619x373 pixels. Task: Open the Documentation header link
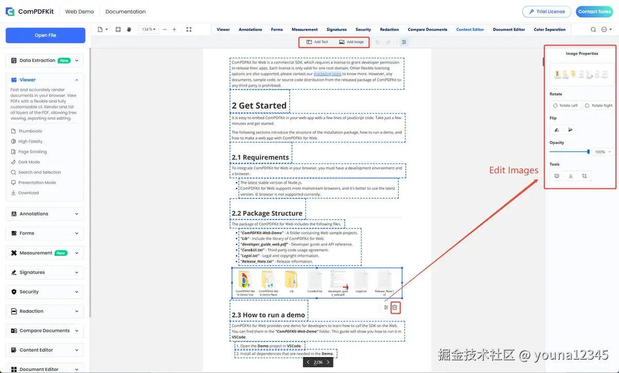click(125, 11)
